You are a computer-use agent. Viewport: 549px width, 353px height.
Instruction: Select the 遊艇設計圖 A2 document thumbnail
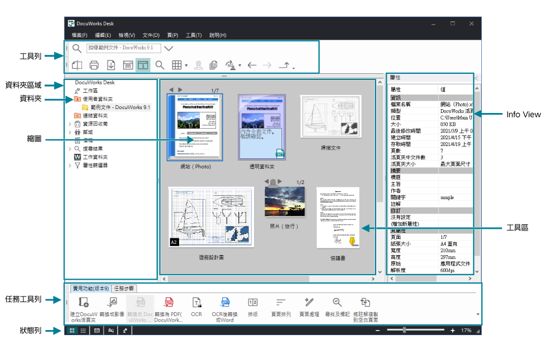(x=211, y=217)
